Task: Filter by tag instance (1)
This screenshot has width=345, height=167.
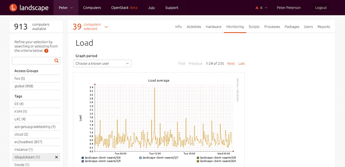Action: click(x=36, y=149)
